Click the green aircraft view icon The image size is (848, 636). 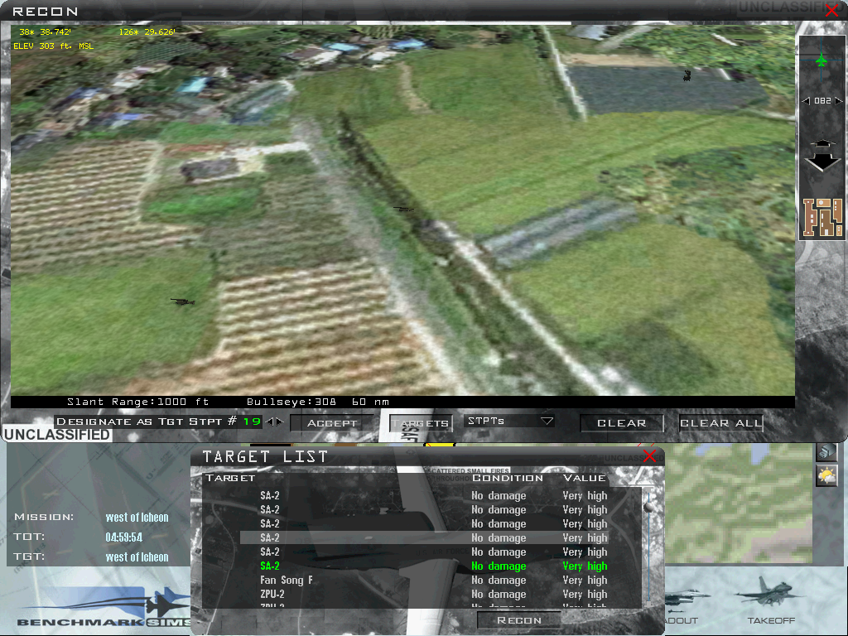[x=821, y=60]
